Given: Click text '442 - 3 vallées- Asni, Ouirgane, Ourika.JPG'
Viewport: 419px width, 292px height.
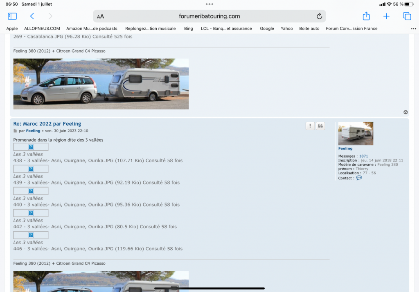Looking at the screenshot, I should pos(63,227).
